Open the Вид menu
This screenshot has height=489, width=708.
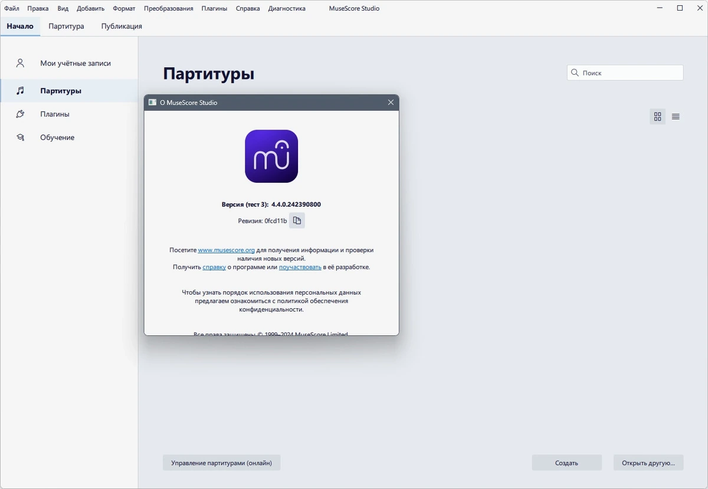tap(63, 9)
